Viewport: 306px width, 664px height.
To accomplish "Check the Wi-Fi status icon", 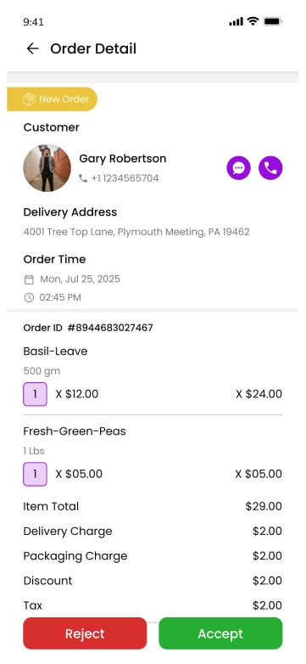I will coord(253,21).
